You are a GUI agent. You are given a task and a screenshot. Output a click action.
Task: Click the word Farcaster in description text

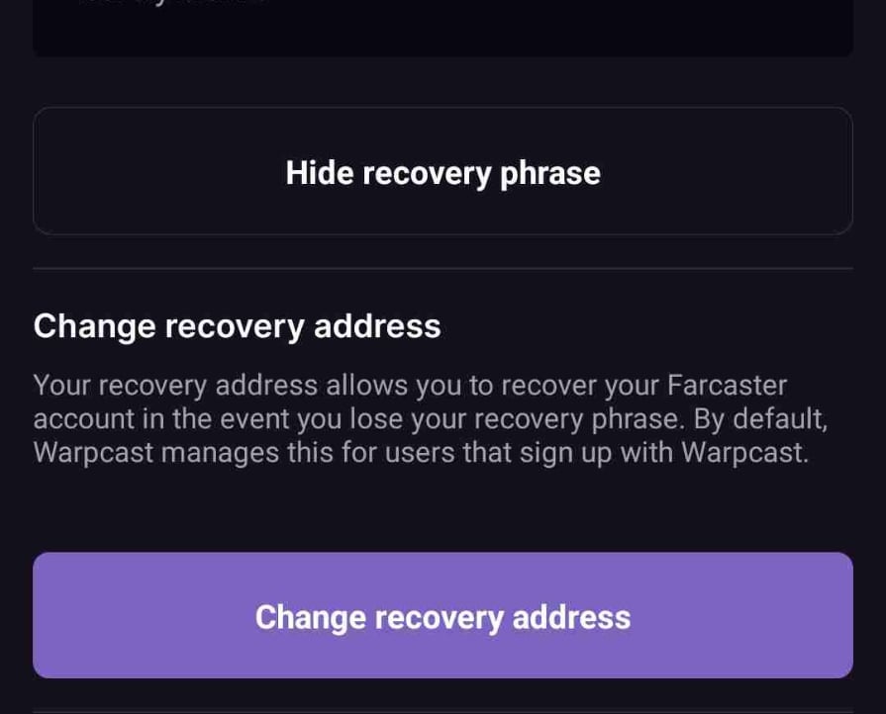725,385
